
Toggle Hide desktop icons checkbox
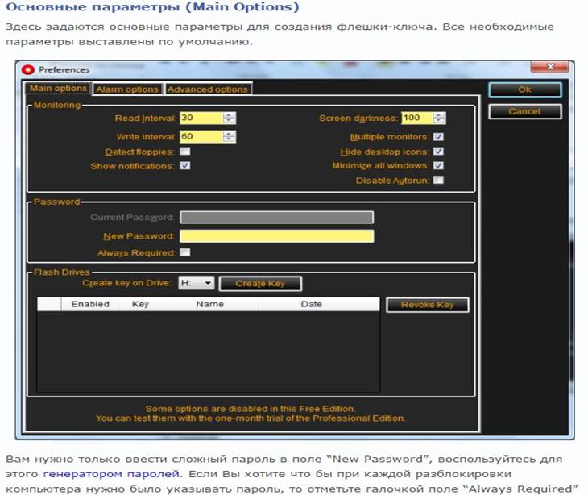tap(438, 152)
